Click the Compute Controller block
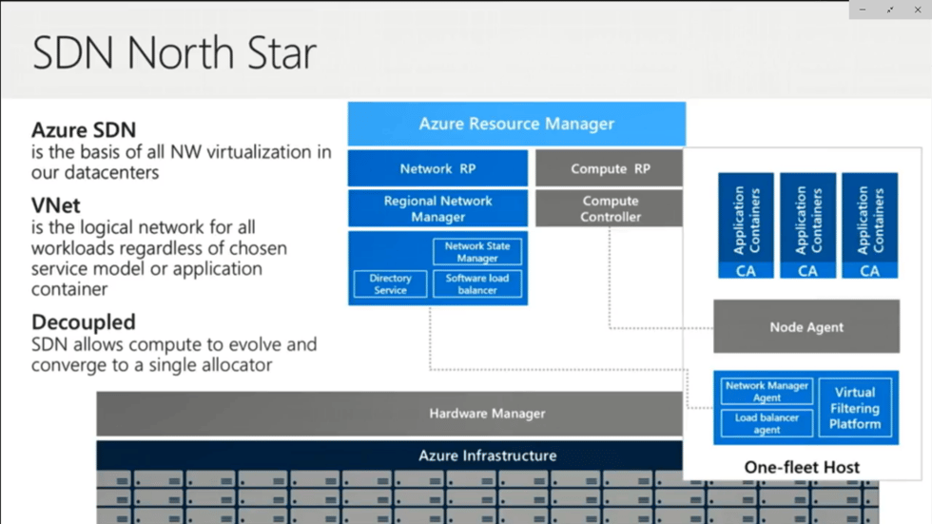Image resolution: width=932 pixels, height=524 pixels. click(610, 208)
